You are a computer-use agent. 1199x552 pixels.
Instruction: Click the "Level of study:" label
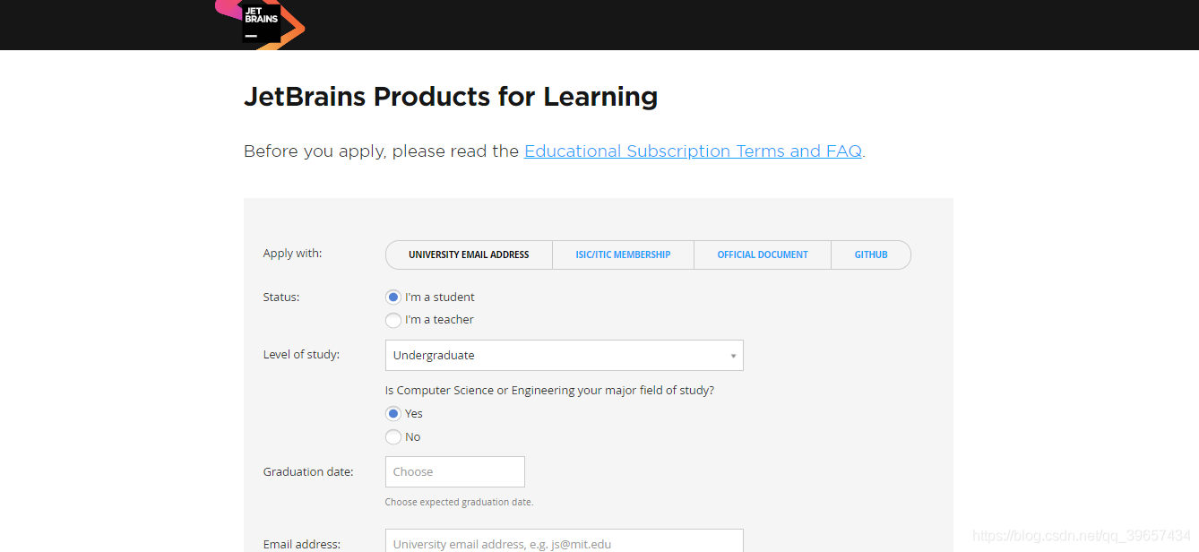coord(301,355)
